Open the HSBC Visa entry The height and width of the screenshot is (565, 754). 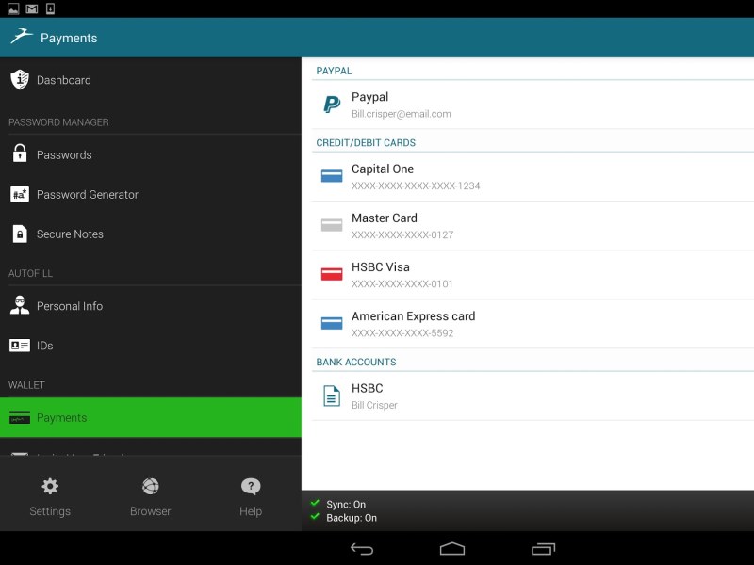(533, 275)
